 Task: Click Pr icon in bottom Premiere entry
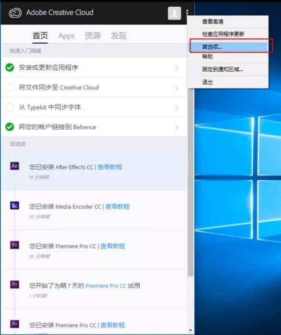coord(14,324)
